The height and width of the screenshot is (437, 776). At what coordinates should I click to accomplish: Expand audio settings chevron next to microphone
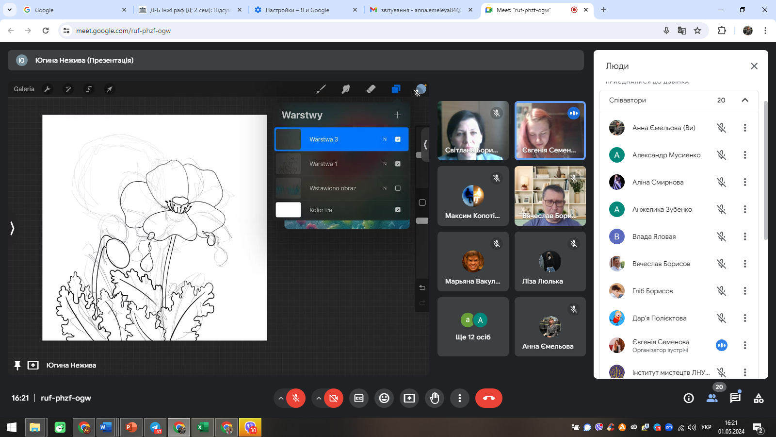(280, 398)
